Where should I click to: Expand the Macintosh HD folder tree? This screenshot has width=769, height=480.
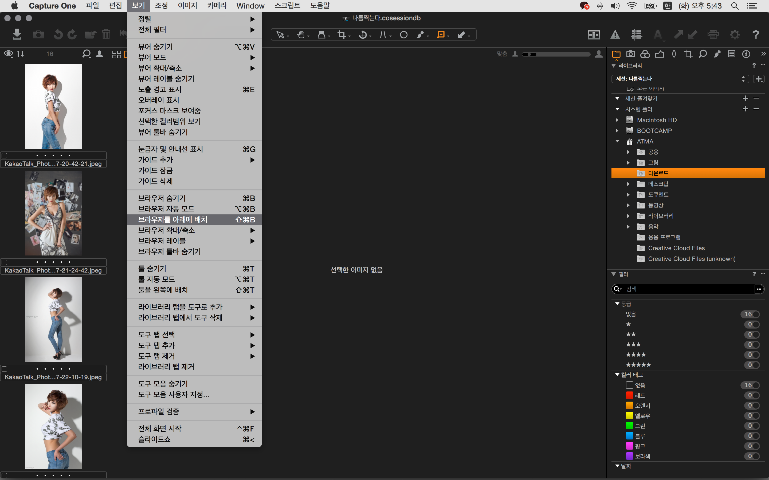[617, 120]
